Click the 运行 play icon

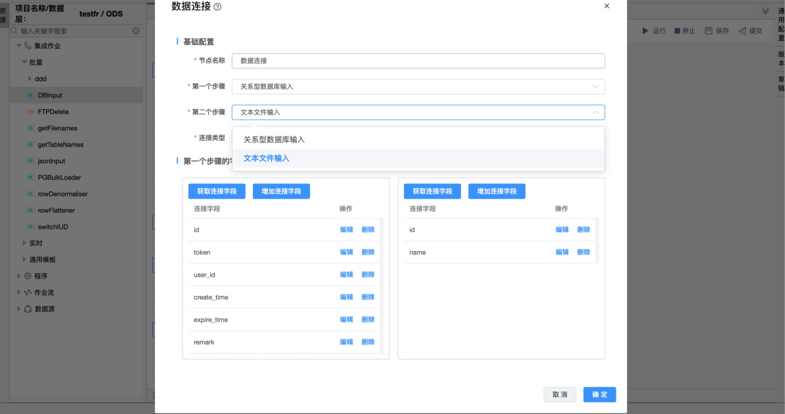[x=645, y=31]
